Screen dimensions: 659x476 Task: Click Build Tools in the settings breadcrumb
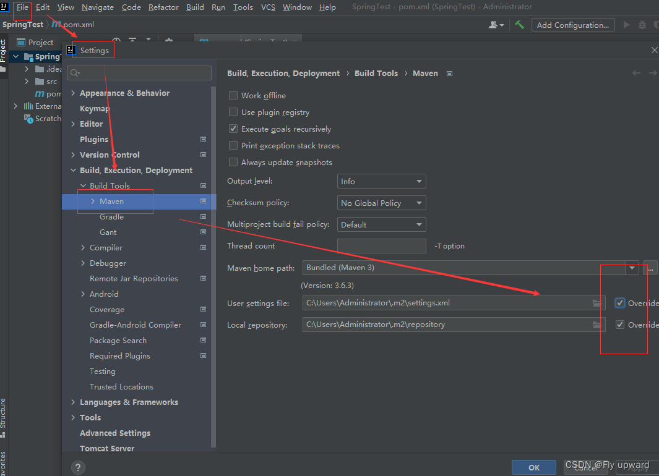point(376,74)
